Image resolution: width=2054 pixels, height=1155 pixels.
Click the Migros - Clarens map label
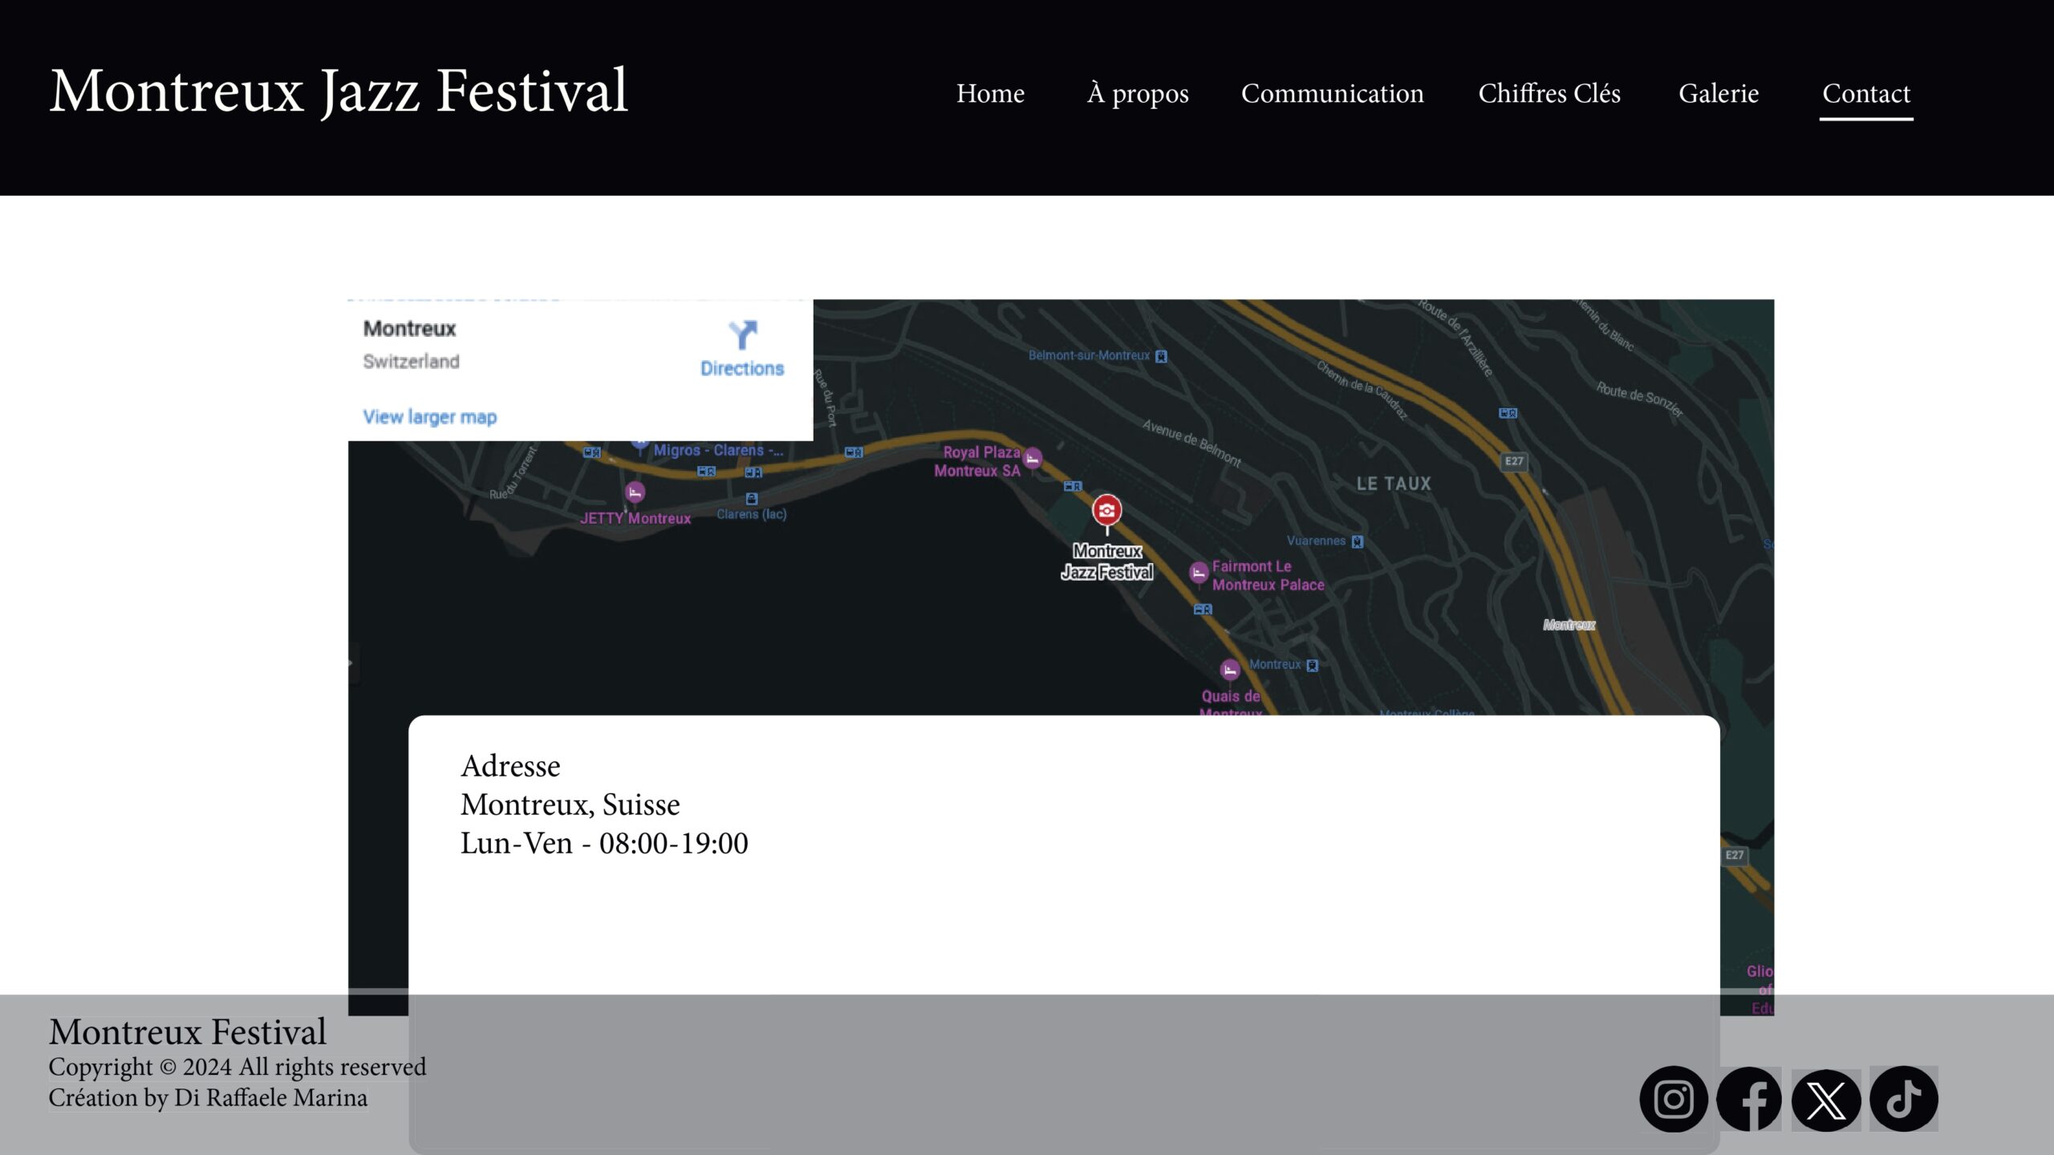point(716,450)
